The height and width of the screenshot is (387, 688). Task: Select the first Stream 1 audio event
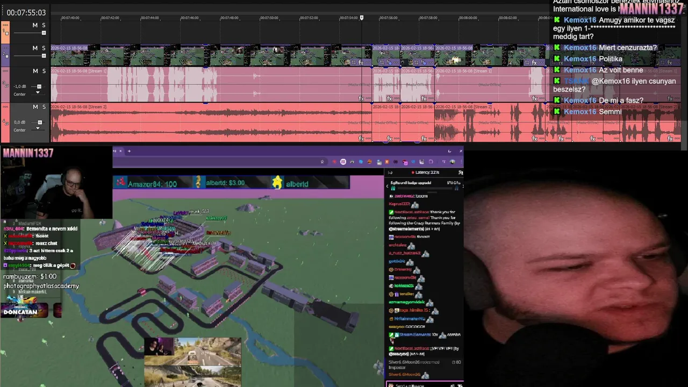click(211, 84)
